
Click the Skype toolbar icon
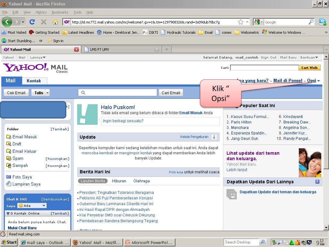[x=322, y=22]
